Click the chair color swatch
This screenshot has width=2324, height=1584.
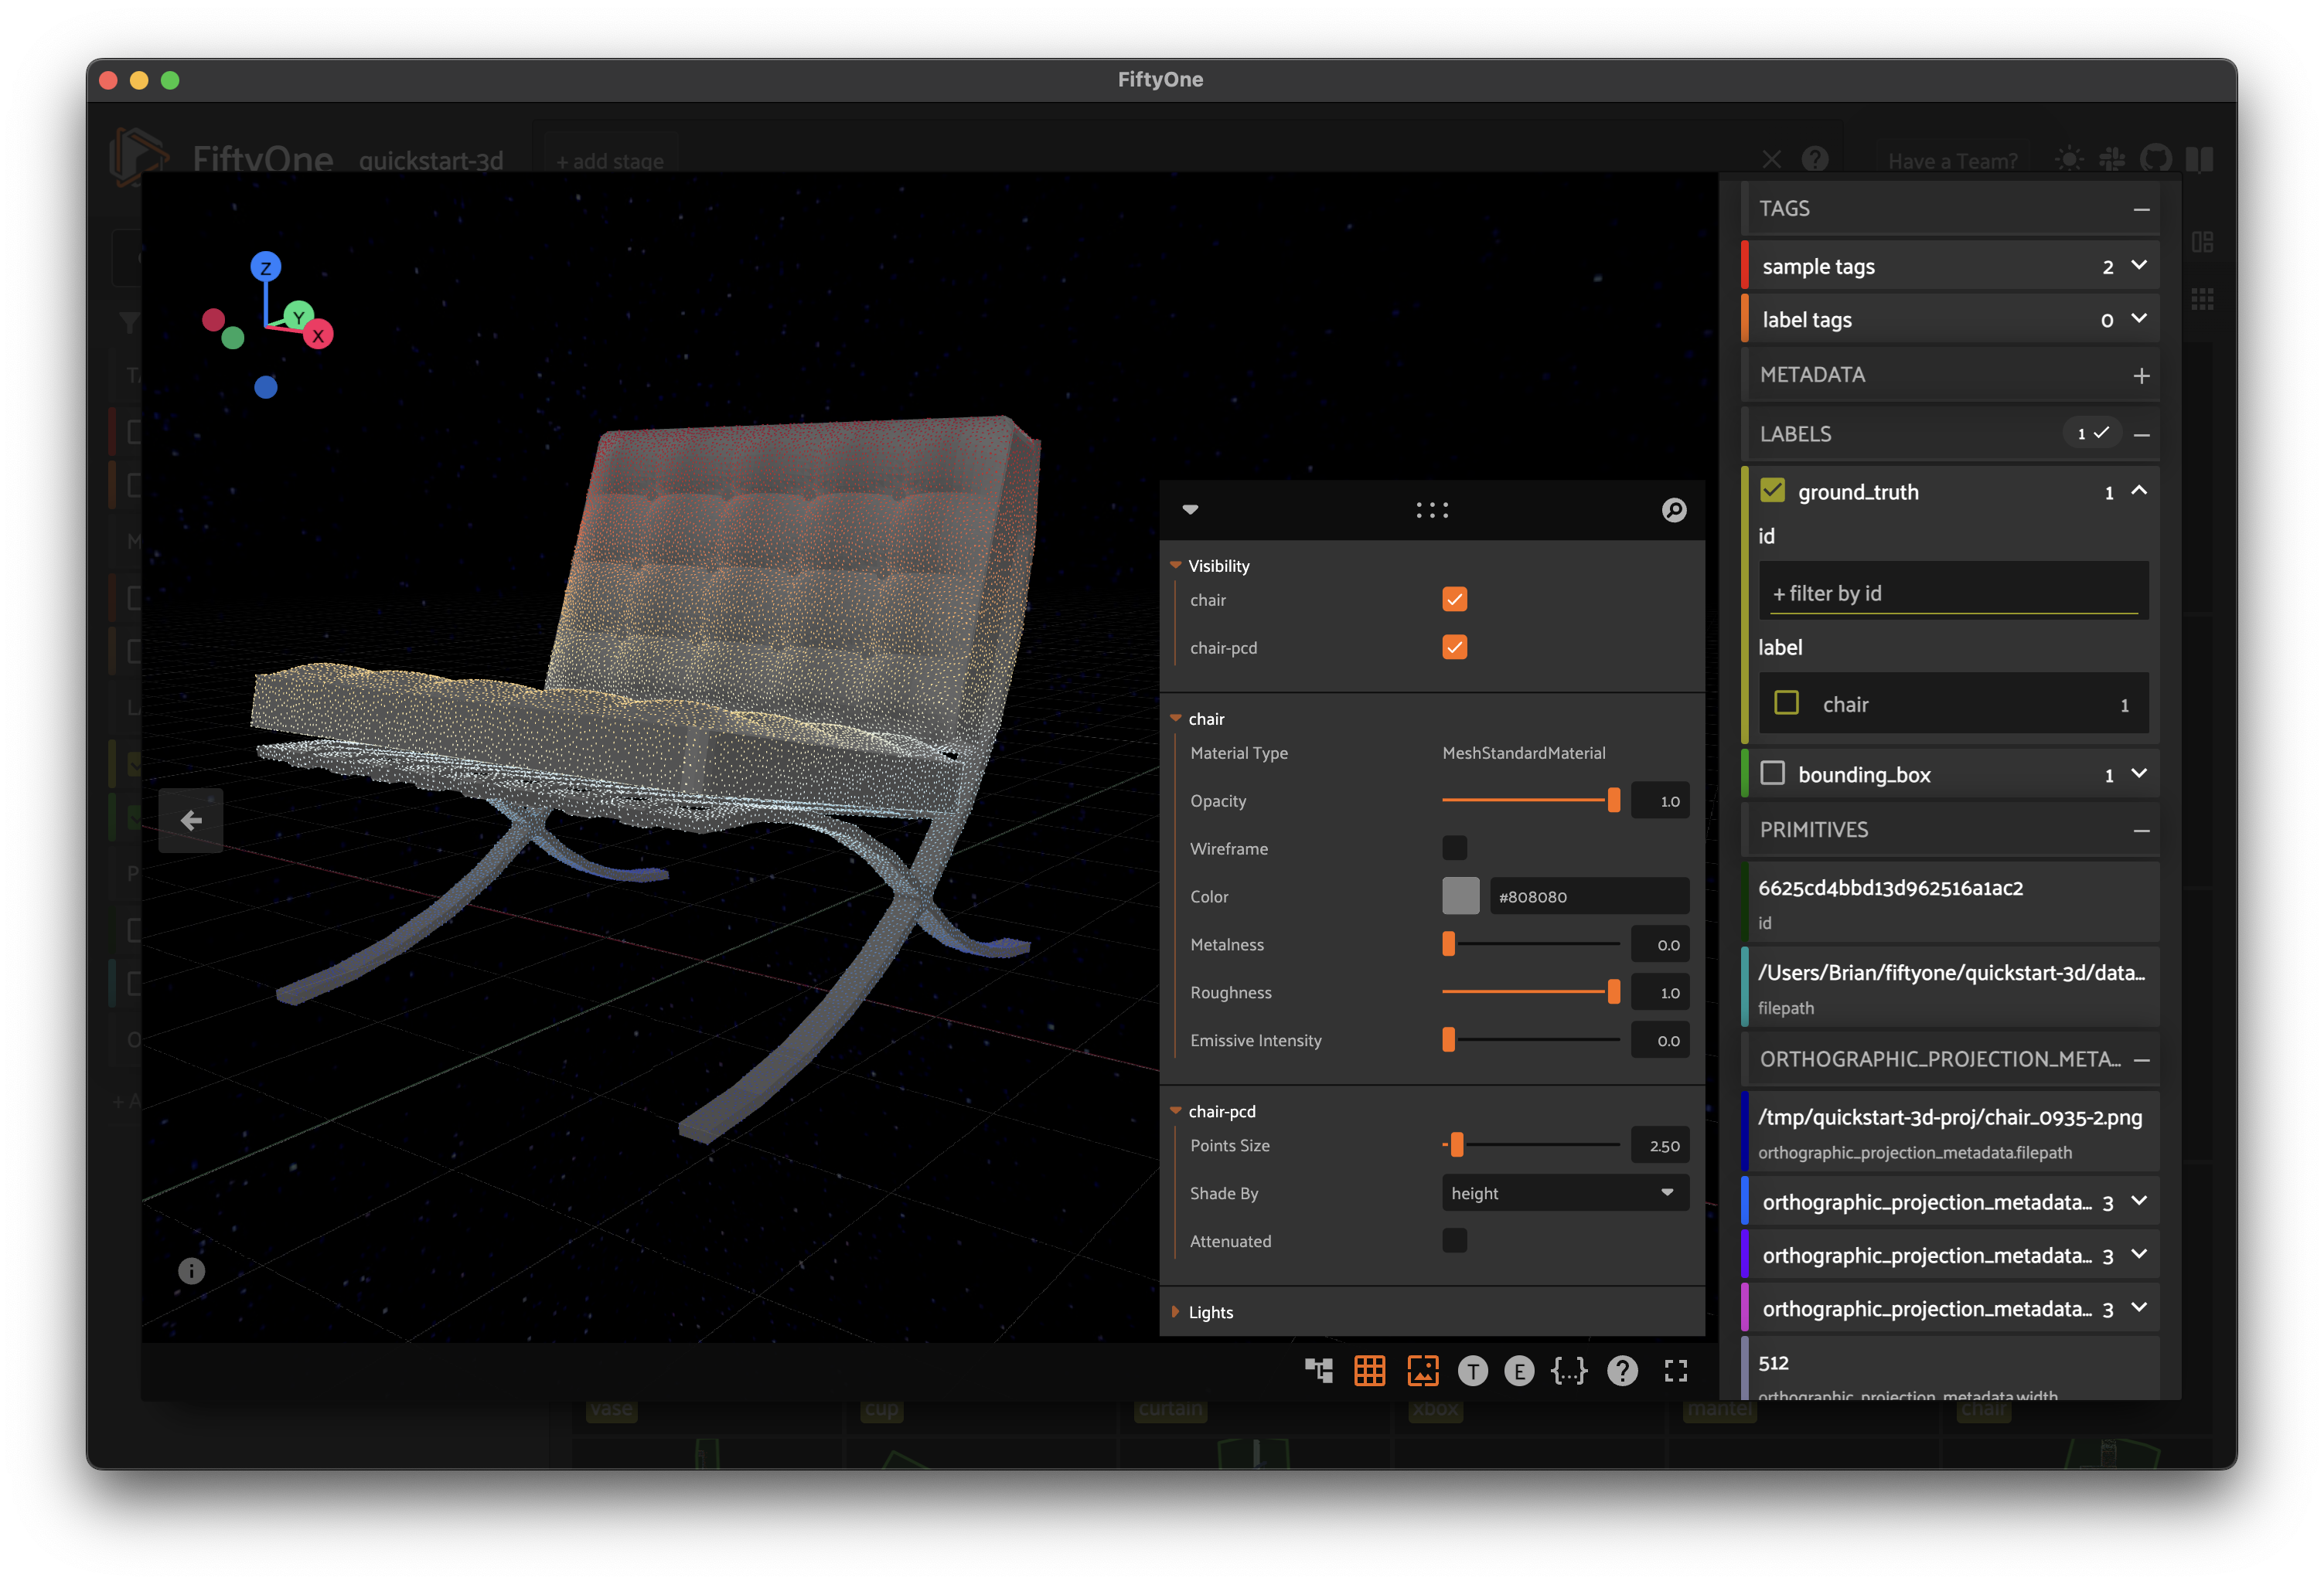pyautogui.click(x=1460, y=896)
